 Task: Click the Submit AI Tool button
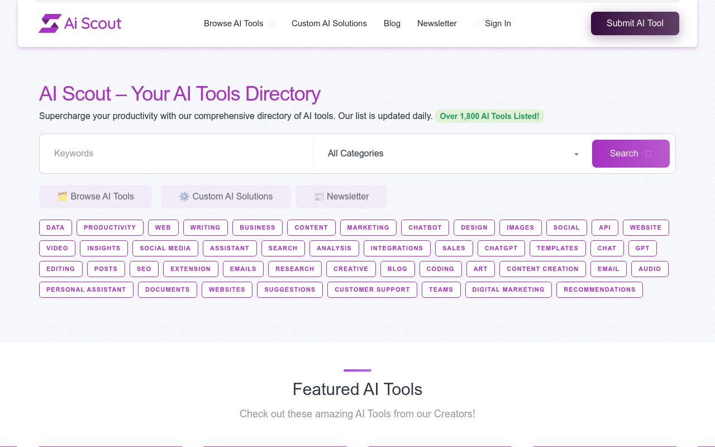[635, 23]
